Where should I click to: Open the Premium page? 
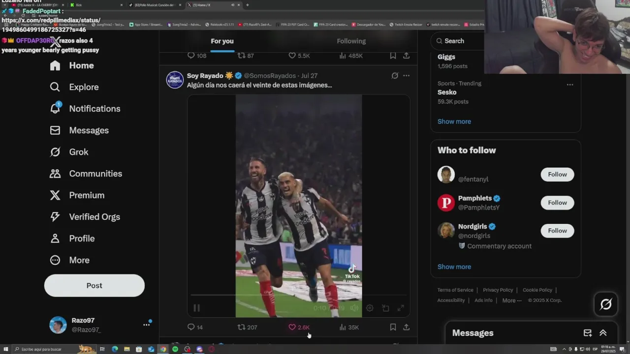click(x=77, y=195)
